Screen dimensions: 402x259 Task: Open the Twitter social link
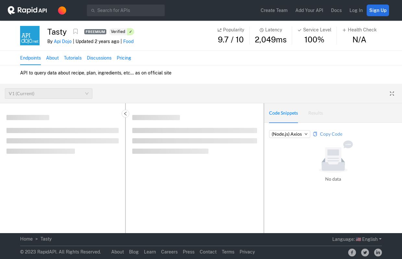point(365,253)
